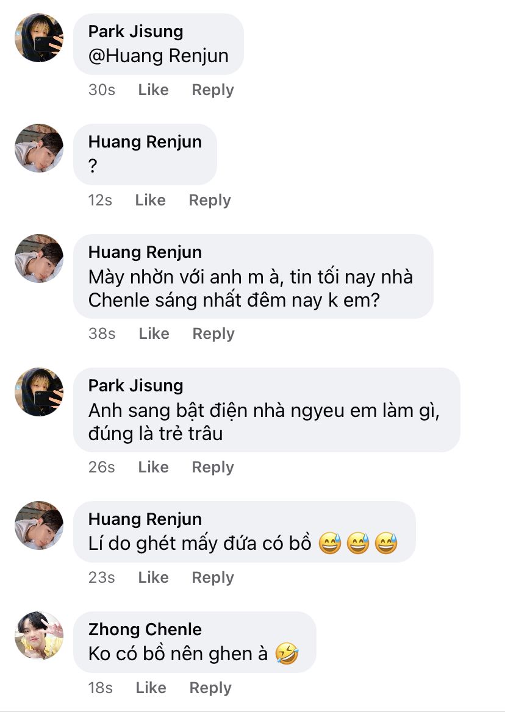
Task: Reply to Huang Renjun's "?" comment
Action: [x=210, y=201]
